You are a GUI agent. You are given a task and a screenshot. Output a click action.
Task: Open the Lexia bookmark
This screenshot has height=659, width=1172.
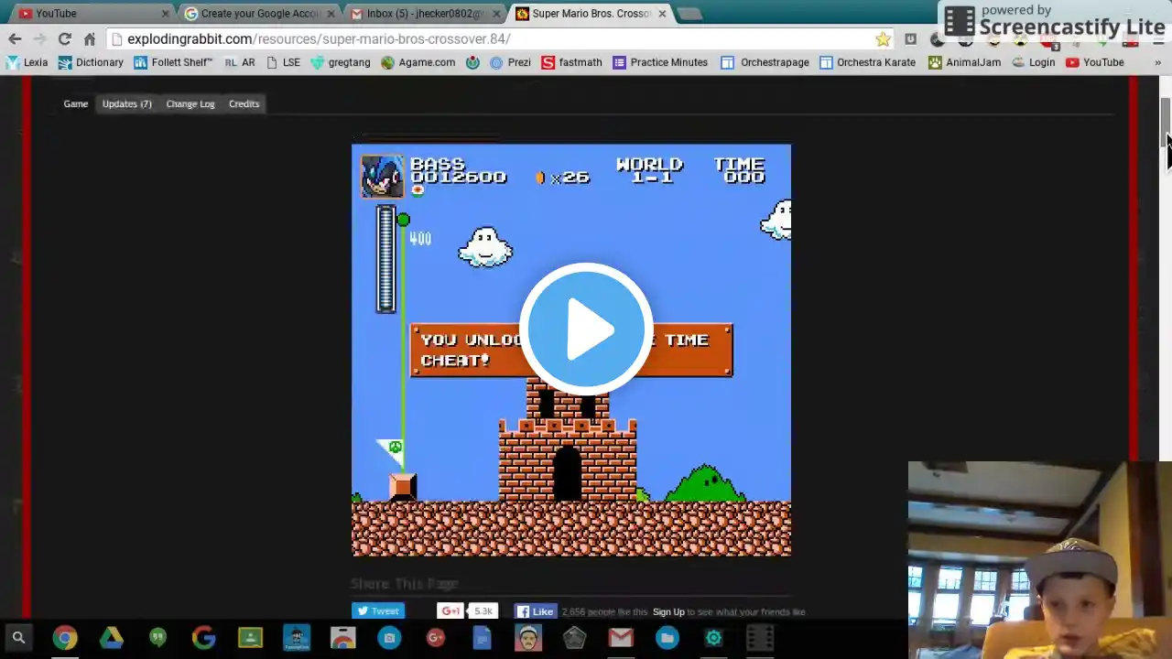[x=27, y=62]
